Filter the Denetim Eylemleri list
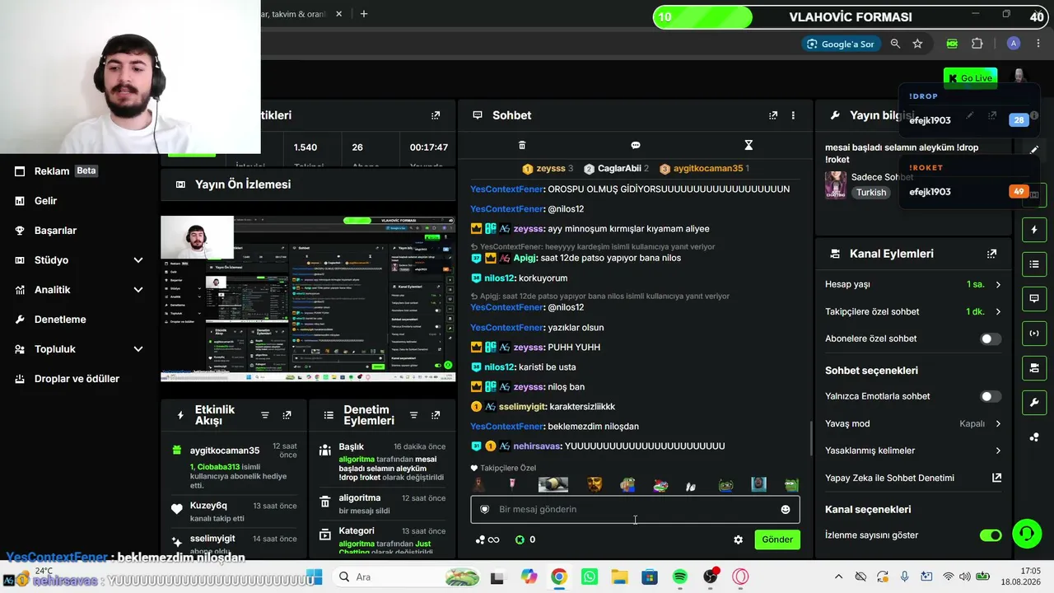The width and height of the screenshot is (1054, 593). tap(413, 415)
